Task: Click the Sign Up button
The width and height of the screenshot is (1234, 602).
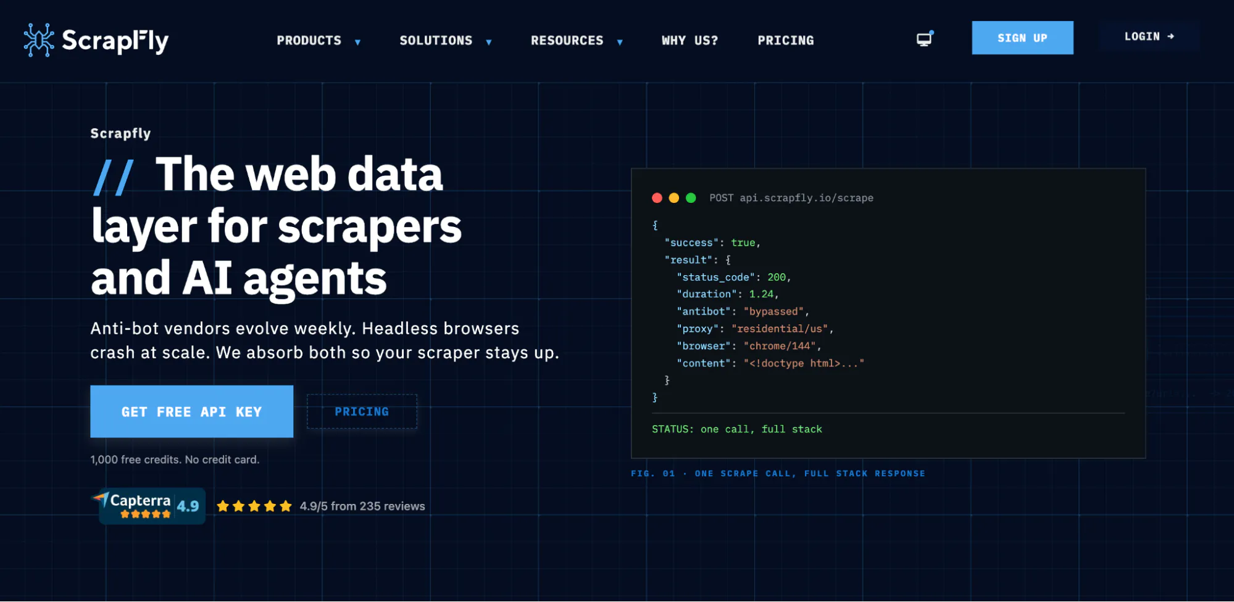Action: (x=1022, y=38)
